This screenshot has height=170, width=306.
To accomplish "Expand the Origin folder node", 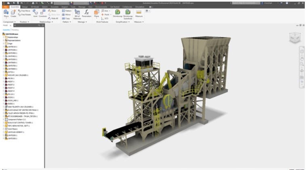I will pos(4,44).
